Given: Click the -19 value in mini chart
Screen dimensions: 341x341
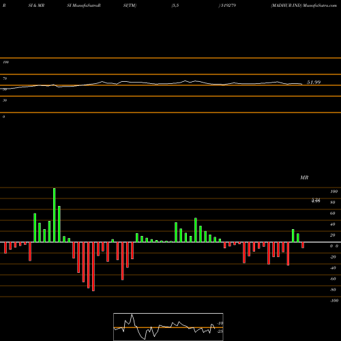Looking at the screenshot, I should pyautogui.click(x=220, y=323).
